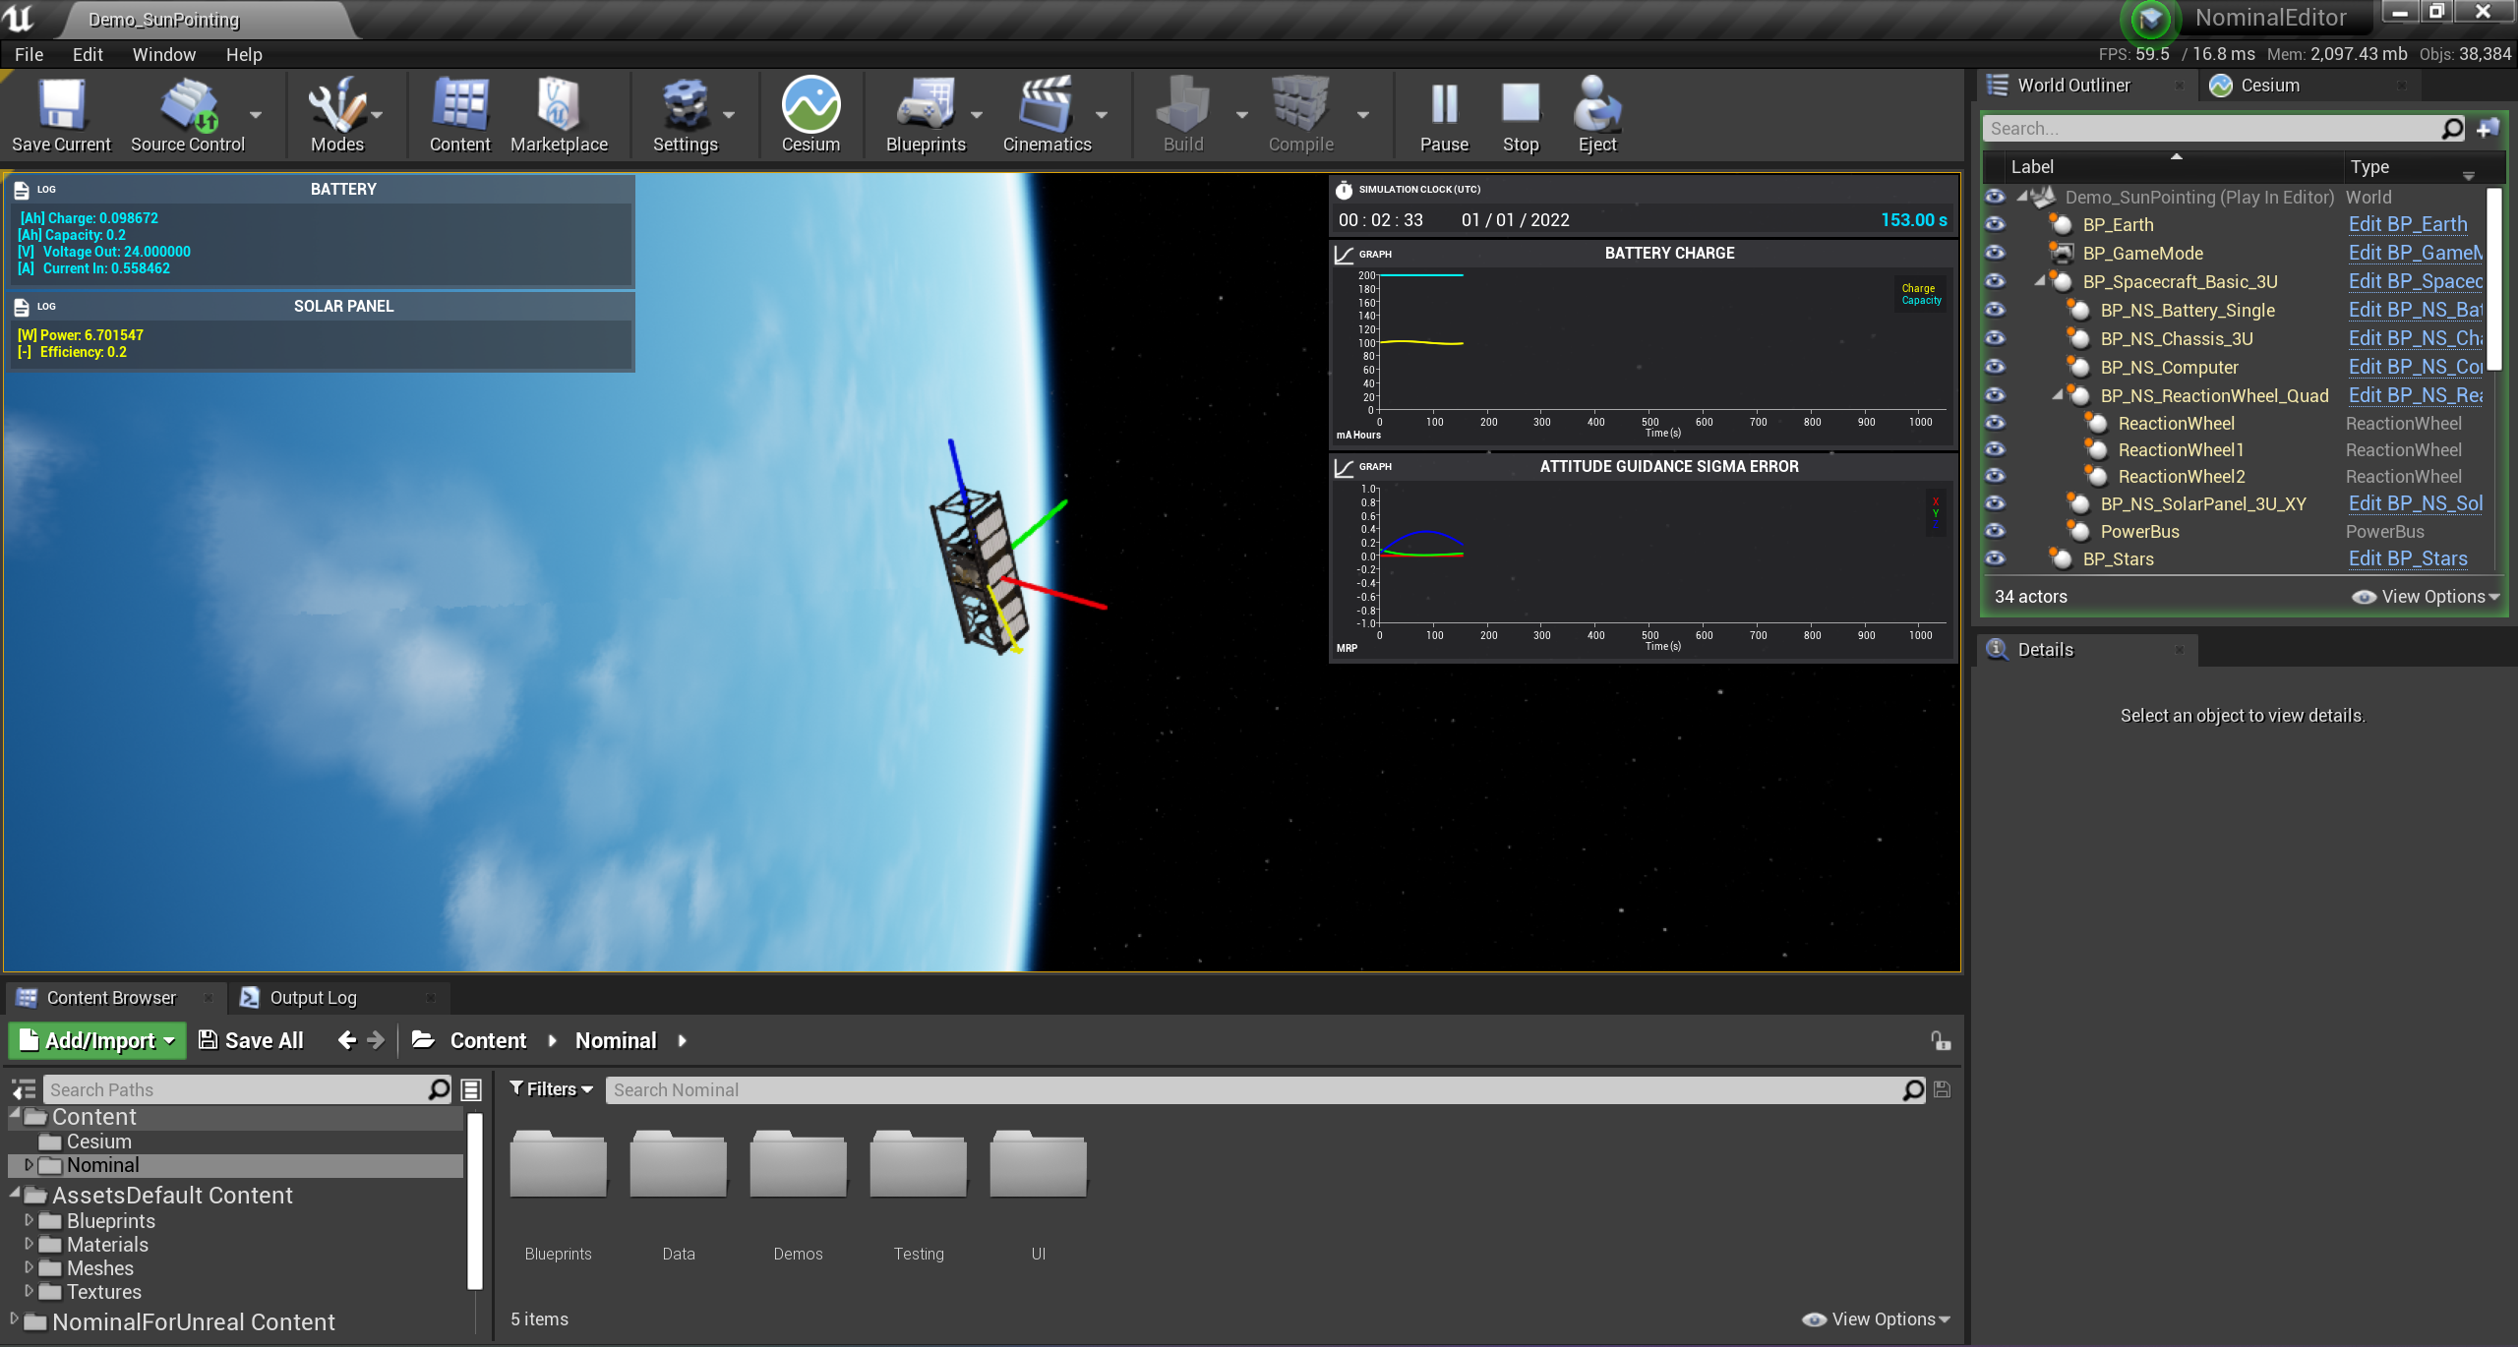This screenshot has height=1347, width=2518.
Task: Open the Cinematics dropdown arrow
Action: [x=1102, y=115]
